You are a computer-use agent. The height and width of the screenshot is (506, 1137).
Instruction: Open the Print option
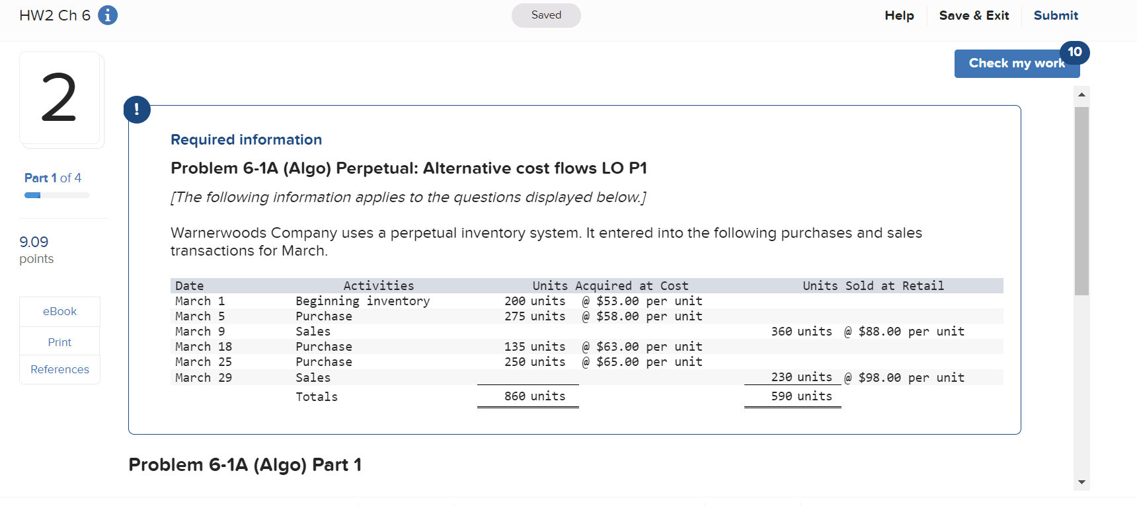pos(59,342)
